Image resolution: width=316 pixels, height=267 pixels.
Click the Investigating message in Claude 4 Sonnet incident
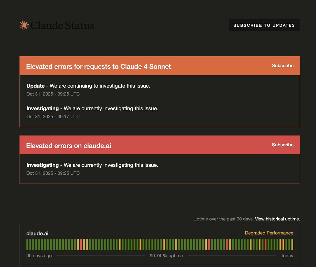click(92, 108)
